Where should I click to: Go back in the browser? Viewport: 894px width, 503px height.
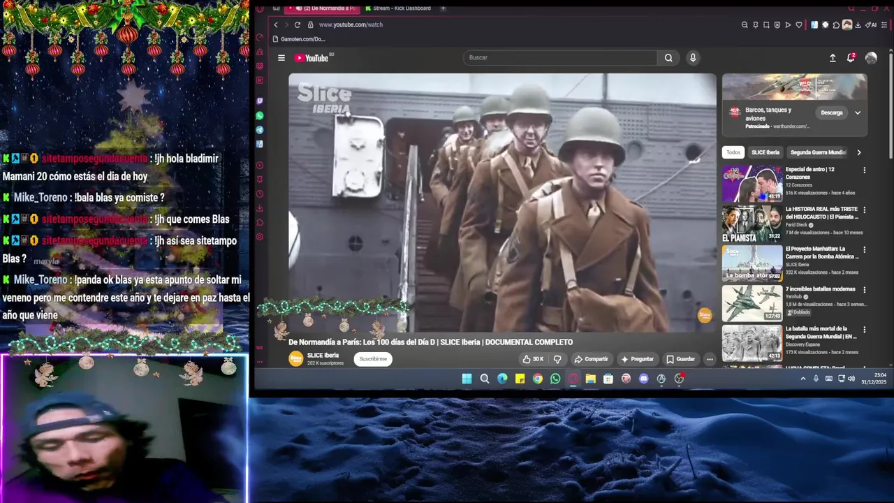click(276, 24)
